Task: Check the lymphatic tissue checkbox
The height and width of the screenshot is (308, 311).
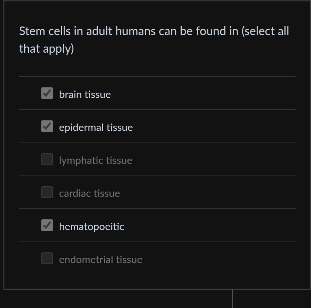Action: click(x=47, y=160)
